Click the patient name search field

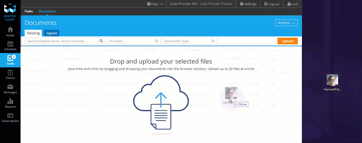coord(61,41)
